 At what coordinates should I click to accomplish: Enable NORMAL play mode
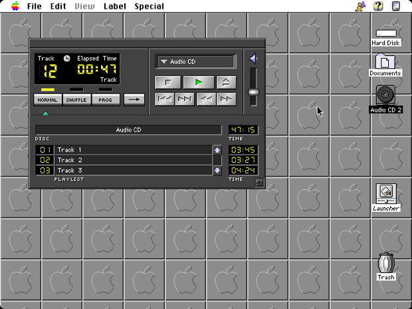tap(48, 100)
